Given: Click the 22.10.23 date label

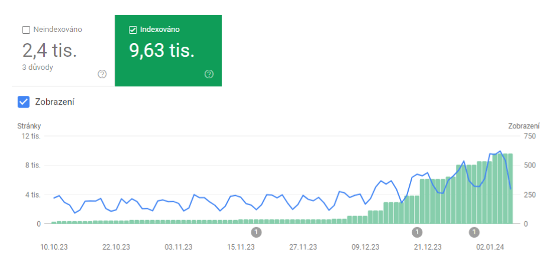Looking at the screenshot, I should [x=117, y=247].
